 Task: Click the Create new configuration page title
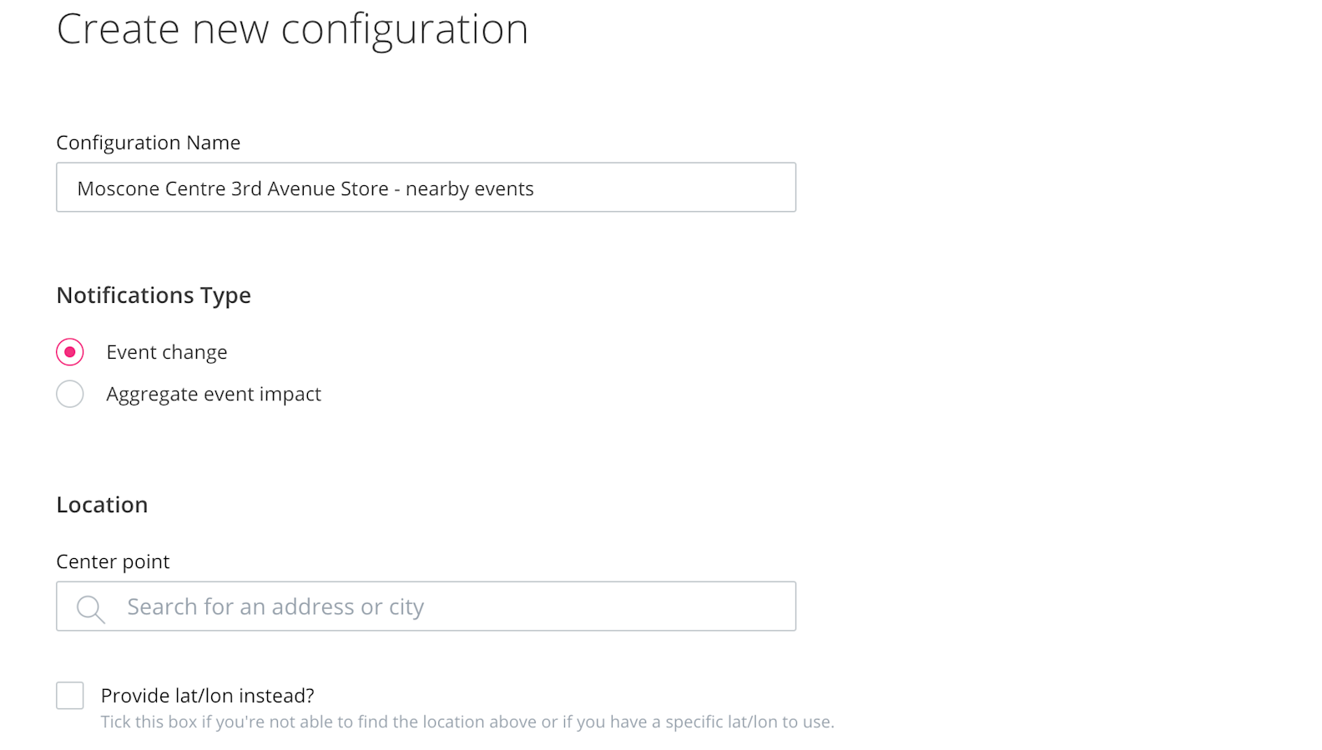click(x=292, y=31)
